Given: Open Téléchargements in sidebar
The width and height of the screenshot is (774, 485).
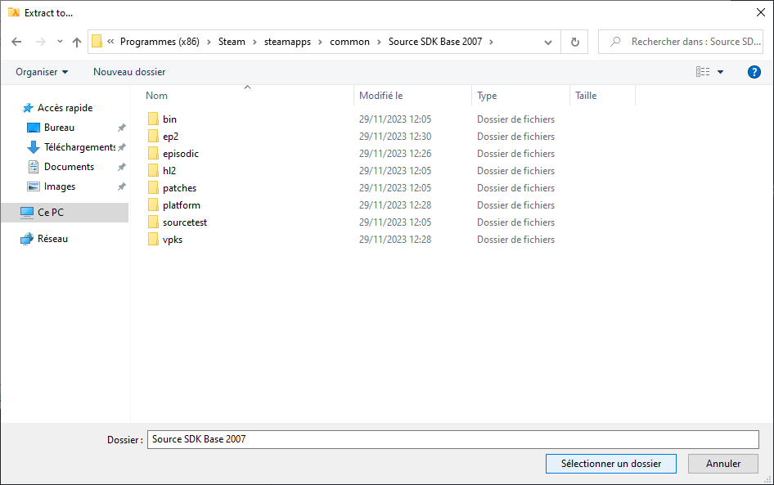Looking at the screenshot, I should pos(79,147).
